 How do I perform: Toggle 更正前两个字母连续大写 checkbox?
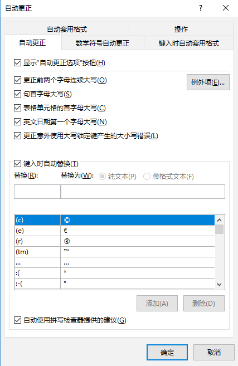(17, 80)
